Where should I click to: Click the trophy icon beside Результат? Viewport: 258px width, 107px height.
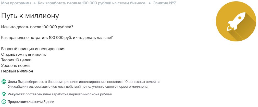(x=4, y=94)
